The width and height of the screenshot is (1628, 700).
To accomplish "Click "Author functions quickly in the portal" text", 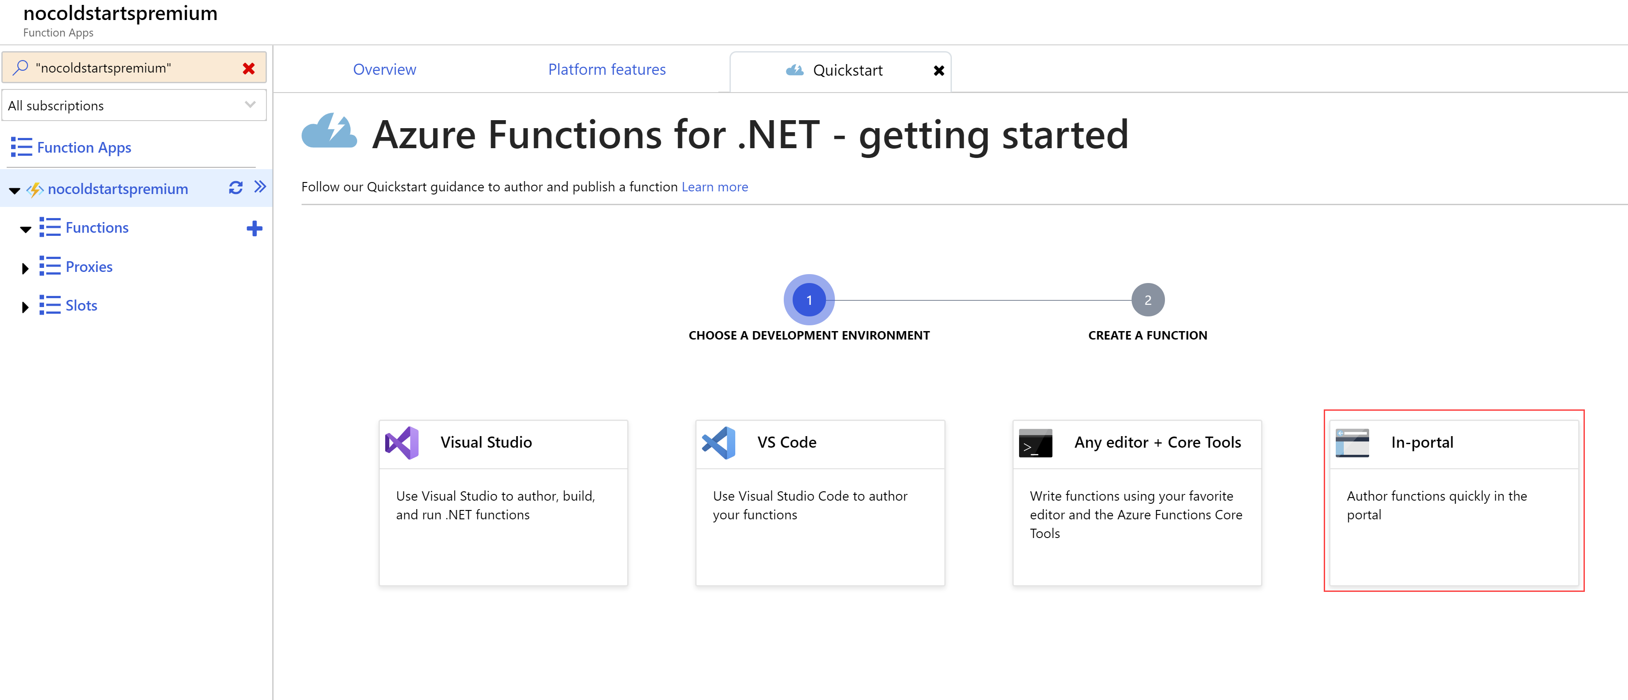I will 1436,505.
